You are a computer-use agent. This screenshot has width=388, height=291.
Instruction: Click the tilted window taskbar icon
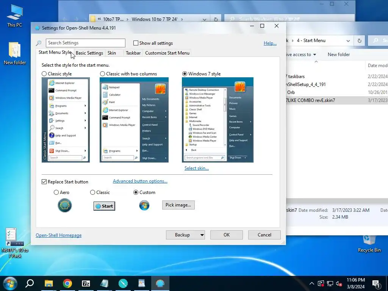[105, 283]
